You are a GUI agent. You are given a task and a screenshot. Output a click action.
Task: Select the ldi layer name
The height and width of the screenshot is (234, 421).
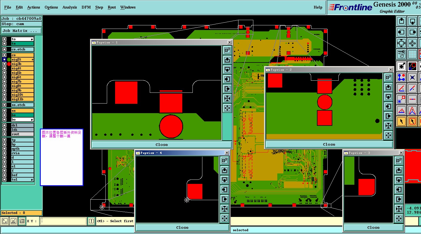(x=22, y=130)
